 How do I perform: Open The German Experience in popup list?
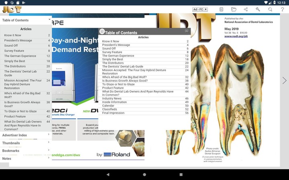[144, 56]
